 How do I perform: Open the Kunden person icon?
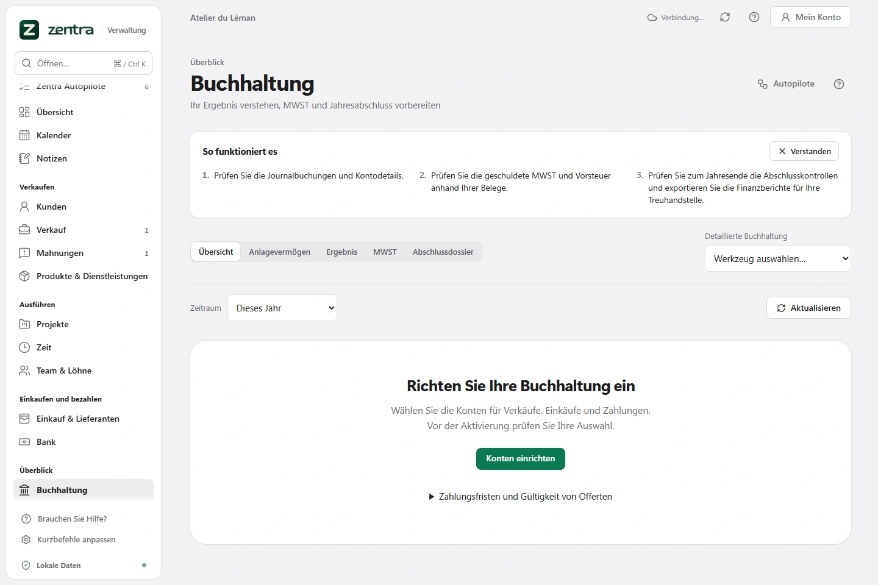point(24,207)
